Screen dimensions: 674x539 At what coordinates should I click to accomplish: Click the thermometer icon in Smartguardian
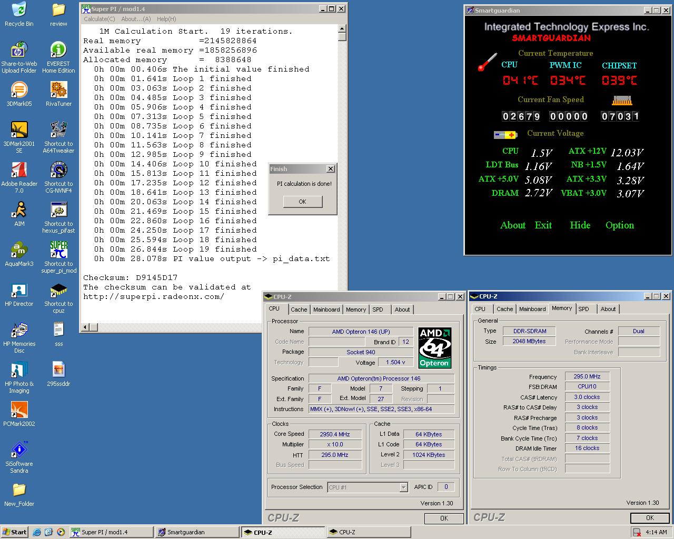(x=487, y=62)
